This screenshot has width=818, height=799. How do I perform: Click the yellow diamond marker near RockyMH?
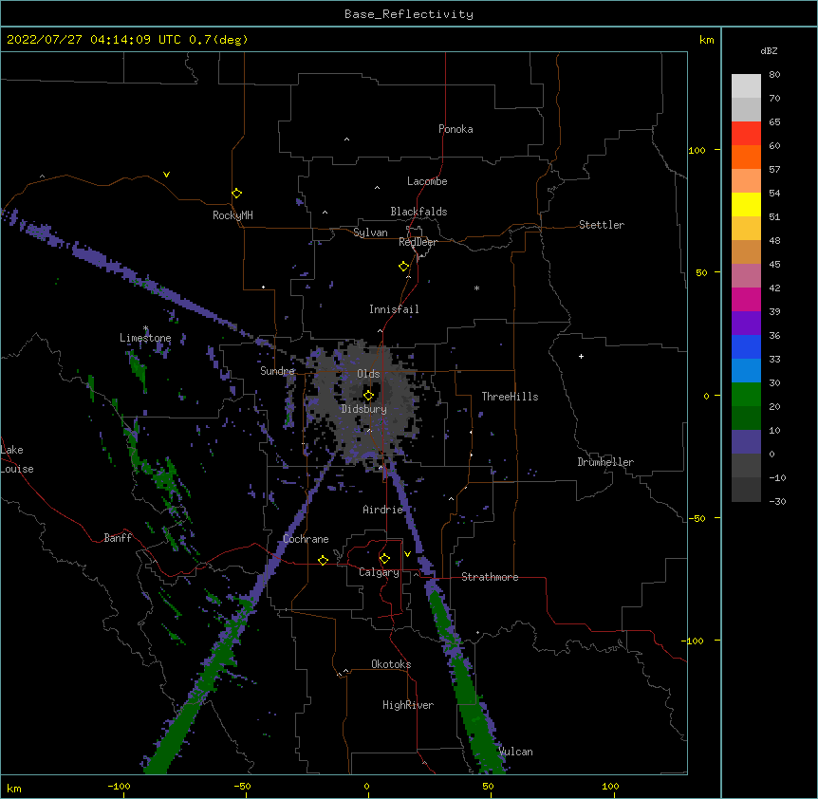click(236, 194)
